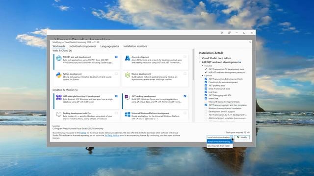Open the license link
Viewport: 314px width, 176px height.
point(83,132)
